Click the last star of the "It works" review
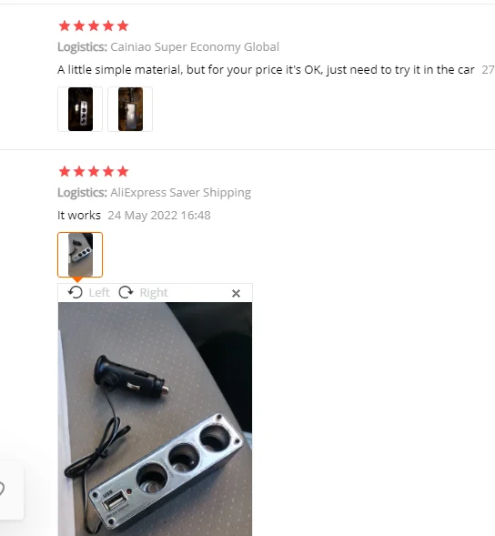495x536 pixels. point(123,172)
